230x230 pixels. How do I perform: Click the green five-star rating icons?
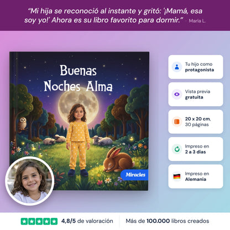tap(39, 221)
